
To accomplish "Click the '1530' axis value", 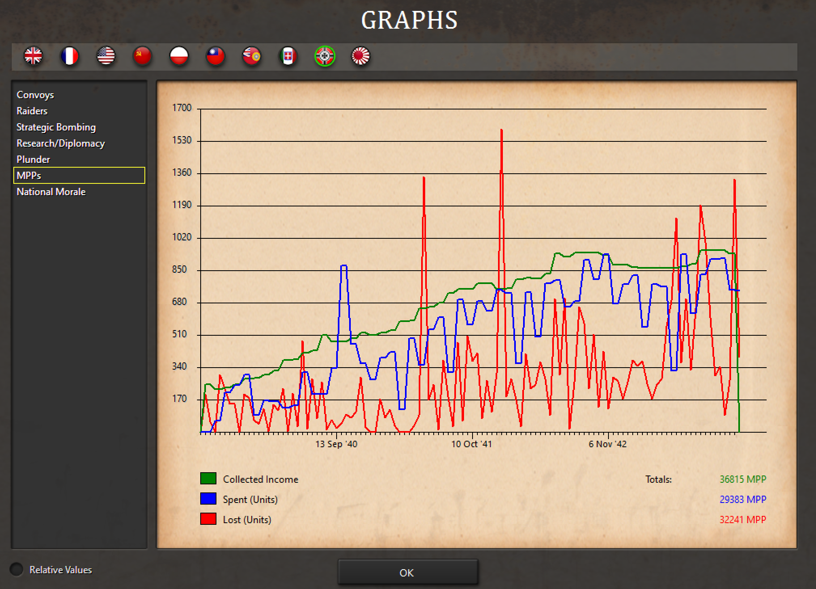I will click(x=182, y=140).
